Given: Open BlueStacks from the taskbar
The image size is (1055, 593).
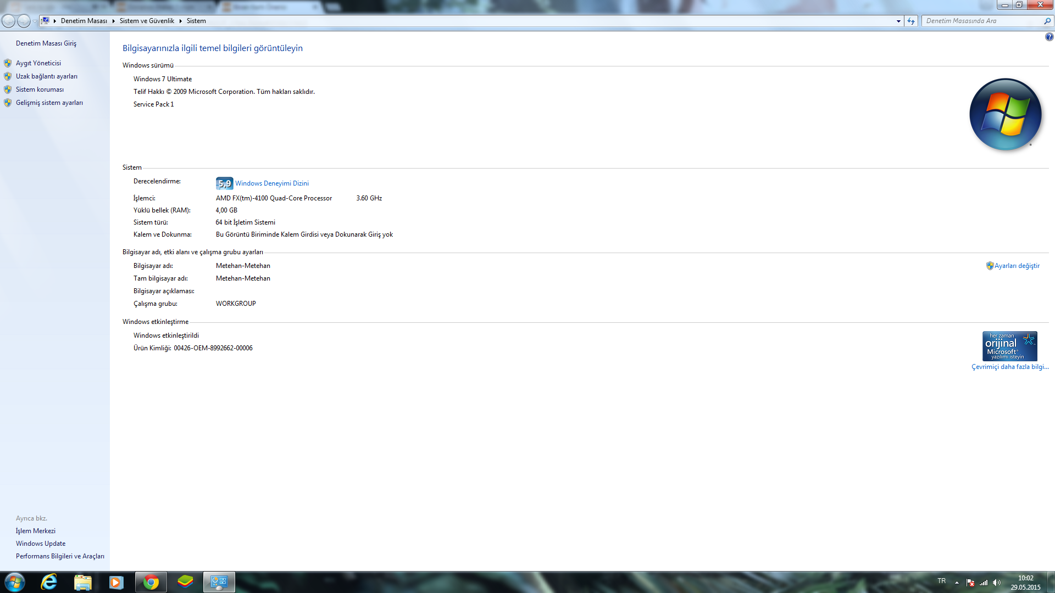Looking at the screenshot, I should [185, 582].
